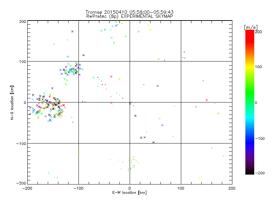
Task: Click the y-axis tick label '100'
Action: (x=23, y=61)
